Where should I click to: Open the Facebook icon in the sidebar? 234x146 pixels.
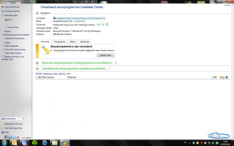click(6, 137)
